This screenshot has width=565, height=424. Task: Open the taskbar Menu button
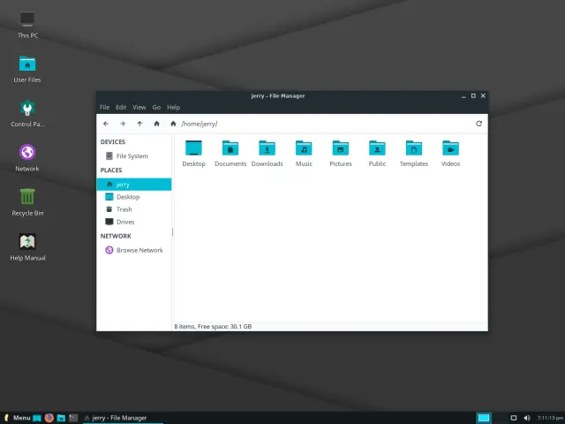18,418
